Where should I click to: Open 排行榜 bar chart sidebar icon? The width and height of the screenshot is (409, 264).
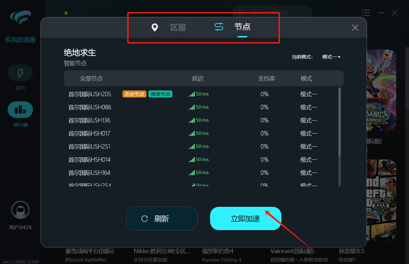(20, 110)
